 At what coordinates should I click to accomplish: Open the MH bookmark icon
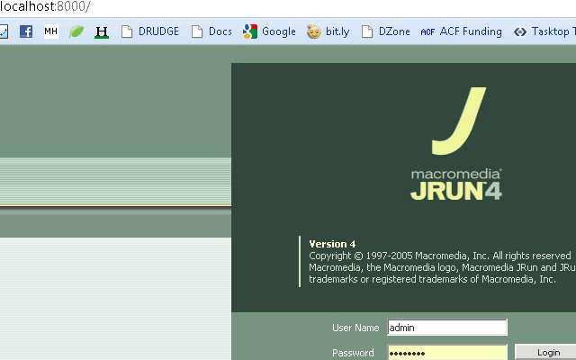tap(50, 31)
